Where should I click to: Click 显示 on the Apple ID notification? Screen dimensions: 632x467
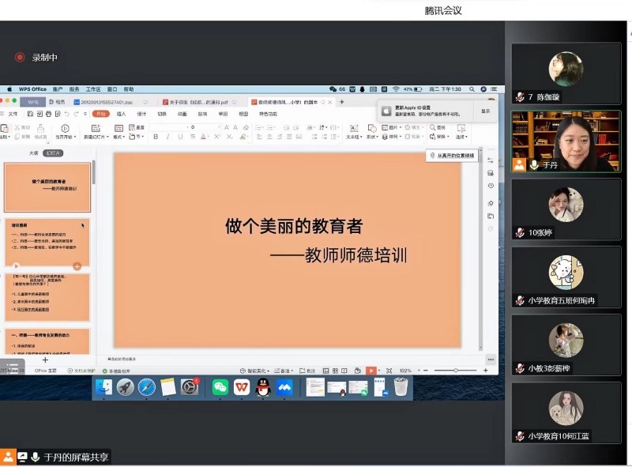point(486,111)
